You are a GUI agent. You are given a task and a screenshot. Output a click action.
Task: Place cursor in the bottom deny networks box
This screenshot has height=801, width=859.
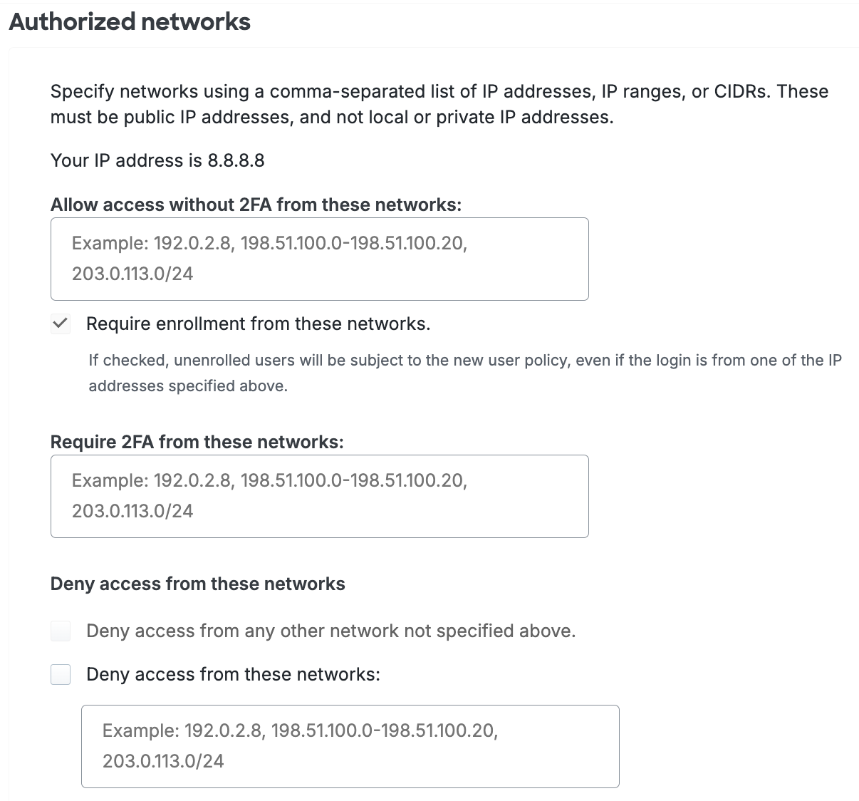[351, 746]
